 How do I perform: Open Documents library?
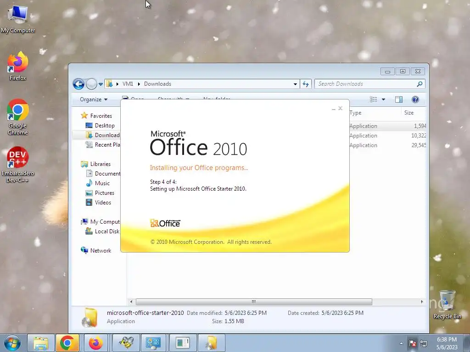point(103,174)
